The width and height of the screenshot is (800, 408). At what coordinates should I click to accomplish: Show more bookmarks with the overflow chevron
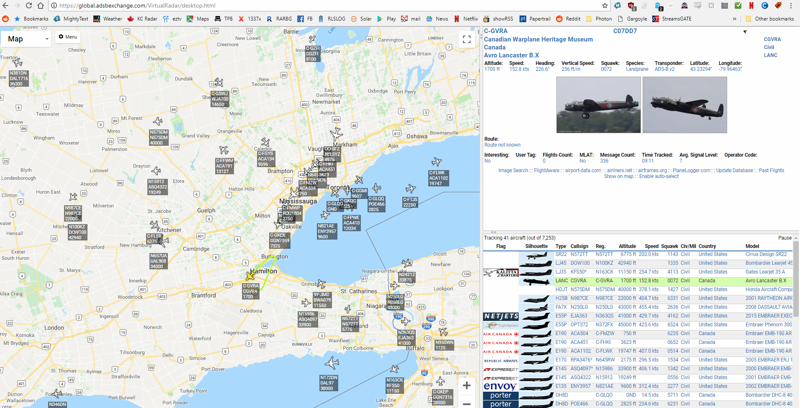(735, 19)
